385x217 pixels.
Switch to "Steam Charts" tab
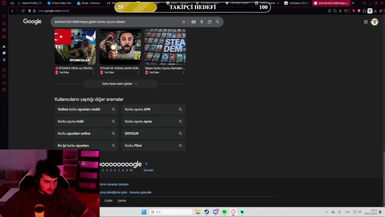coord(267,3)
